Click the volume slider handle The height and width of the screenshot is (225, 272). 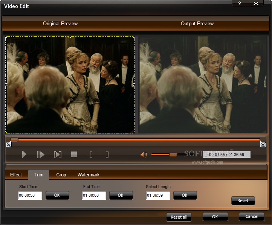(173, 155)
